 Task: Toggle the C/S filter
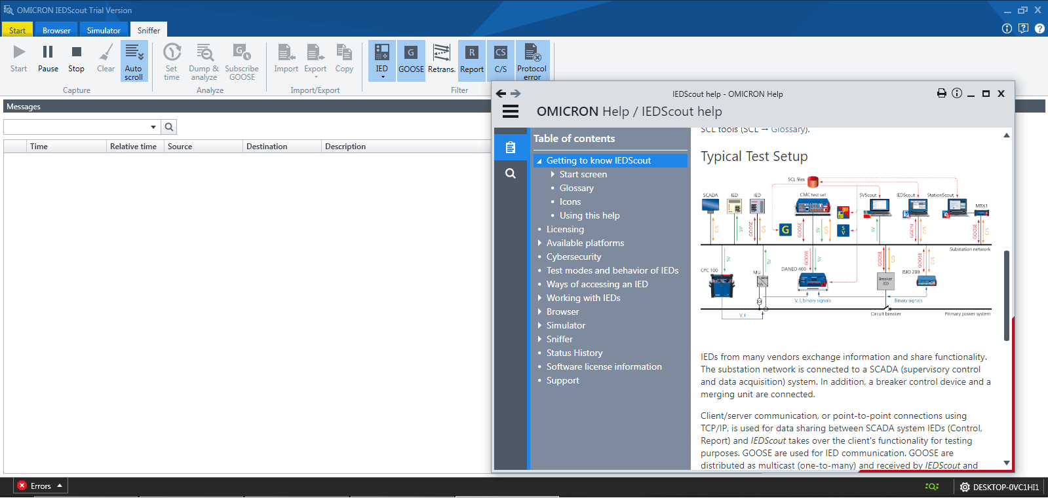point(501,61)
